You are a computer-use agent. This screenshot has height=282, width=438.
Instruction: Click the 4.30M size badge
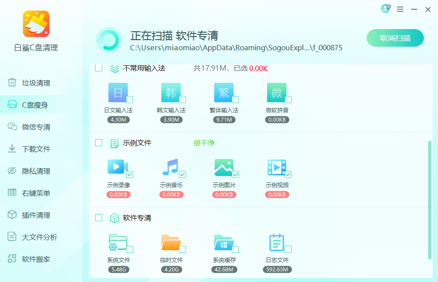(x=119, y=120)
